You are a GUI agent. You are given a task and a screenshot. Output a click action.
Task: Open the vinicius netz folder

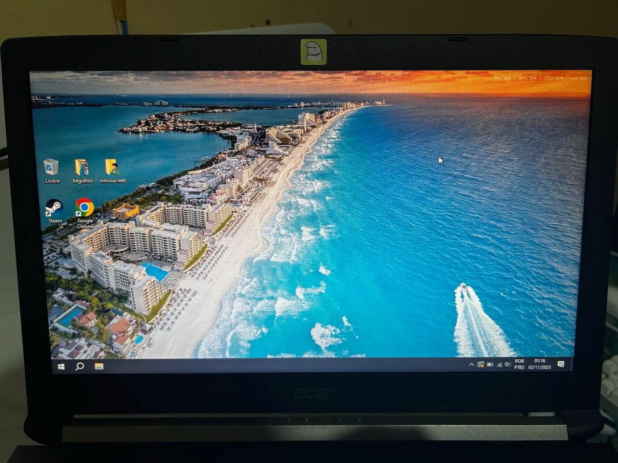(112, 167)
